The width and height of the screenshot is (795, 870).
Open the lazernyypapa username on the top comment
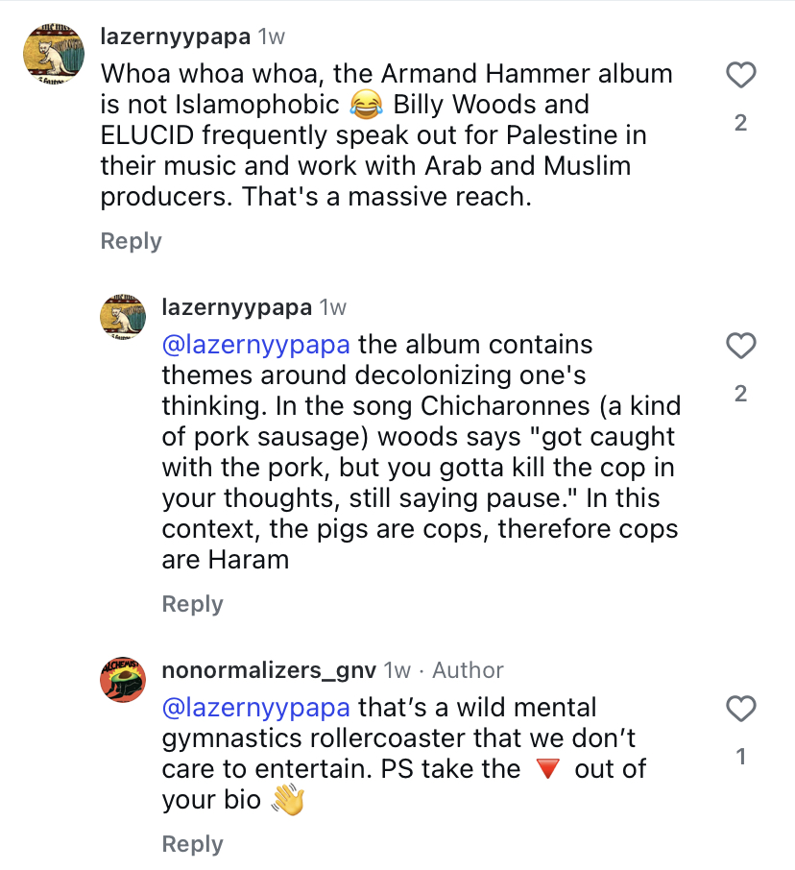176,37
